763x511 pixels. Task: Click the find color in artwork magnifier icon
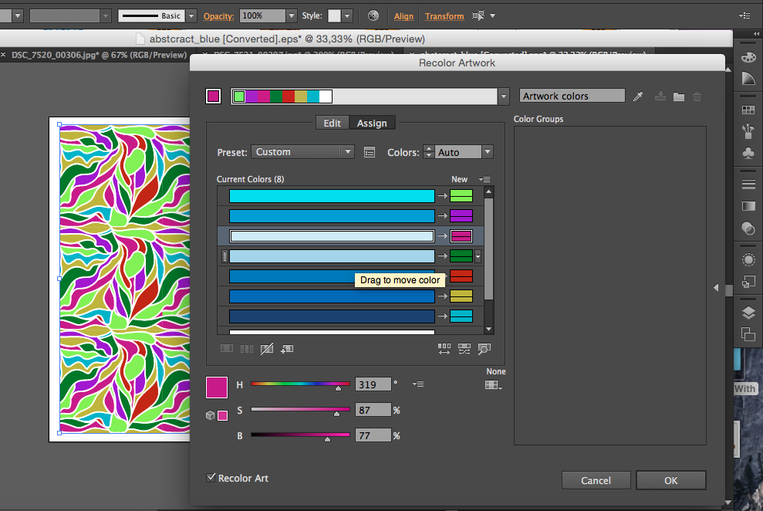pos(484,348)
